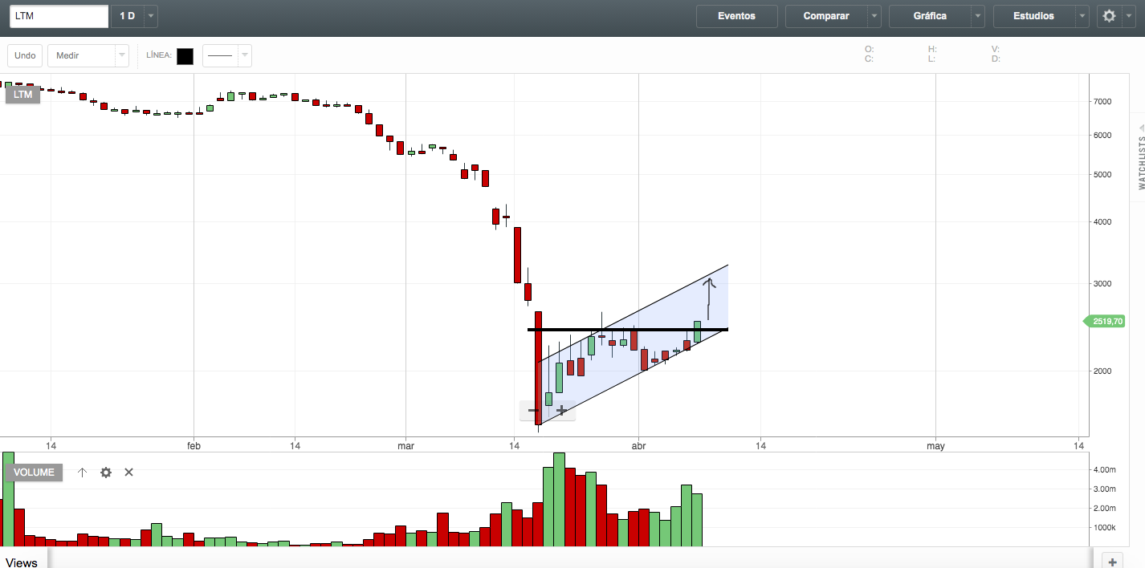Viewport: 1145px width, 568px height.
Task: Zoom in chart with plus icon
Action: pyautogui.click(x=561, y=411)
